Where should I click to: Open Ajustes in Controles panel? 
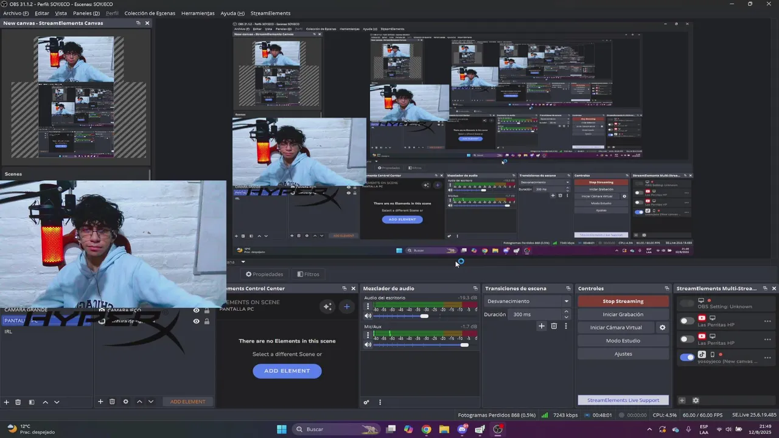[623, 354]
